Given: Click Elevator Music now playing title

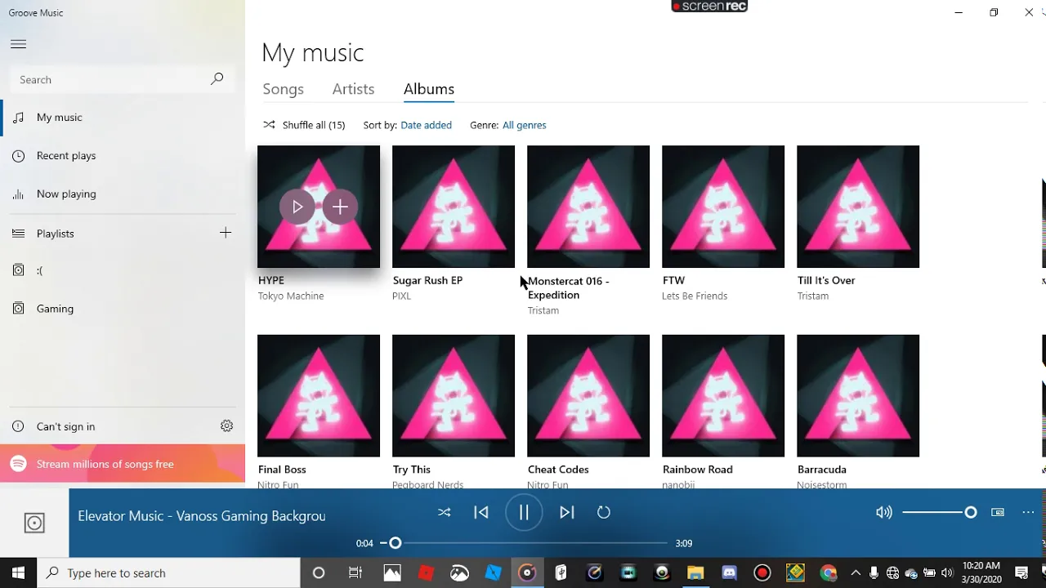Looking at the screenshot, I should [x=202, y=515].
